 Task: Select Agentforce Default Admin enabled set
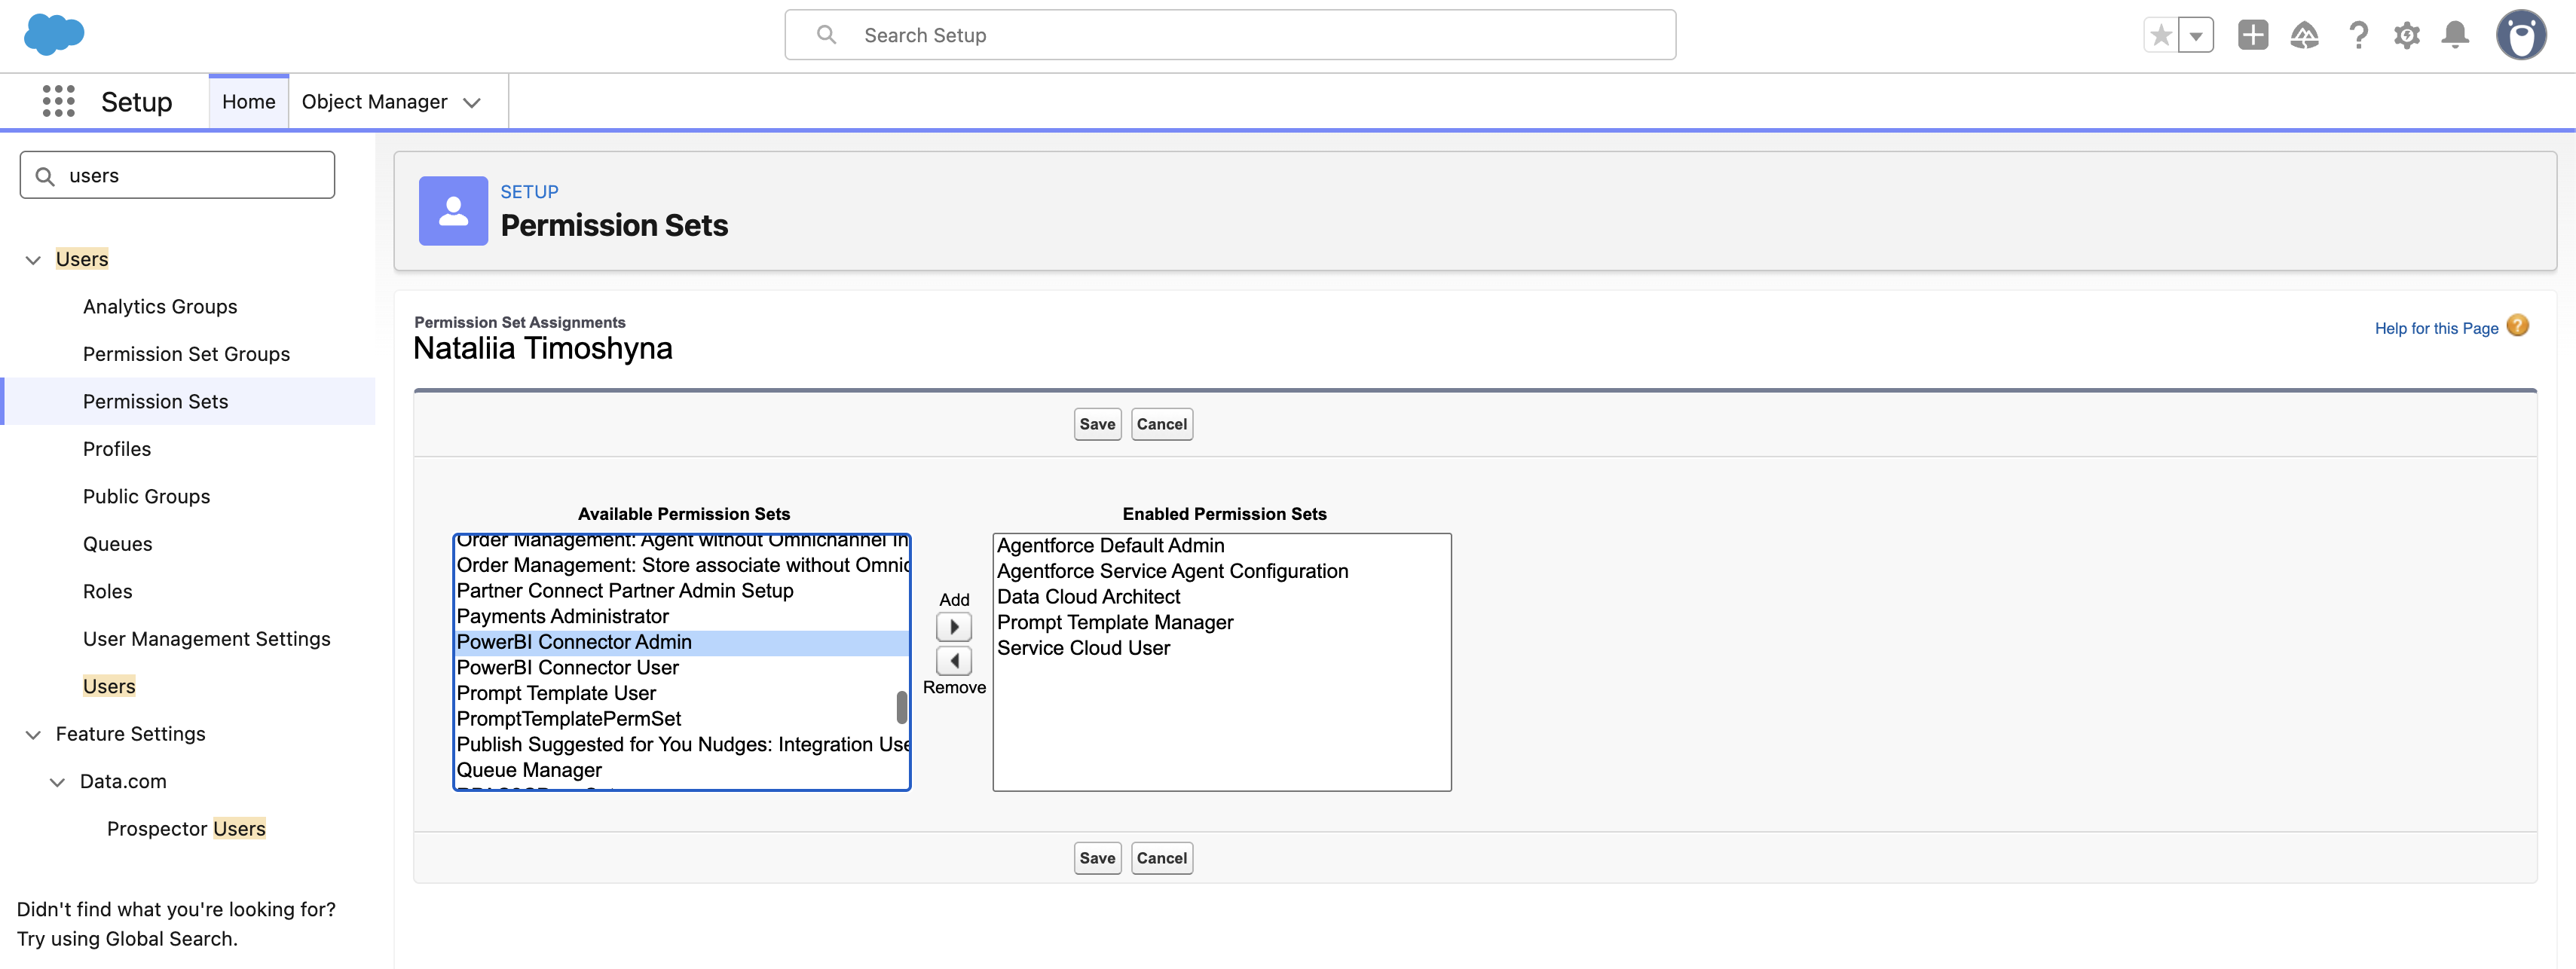(1221, 545)
